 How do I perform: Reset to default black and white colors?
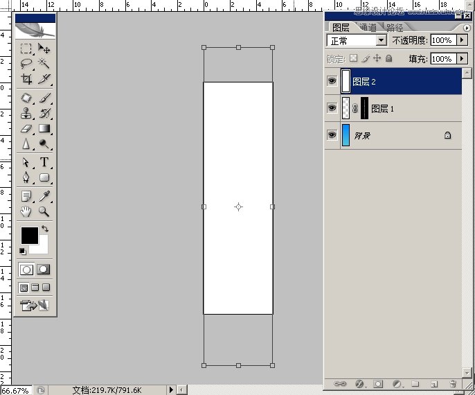pos(23,252)
